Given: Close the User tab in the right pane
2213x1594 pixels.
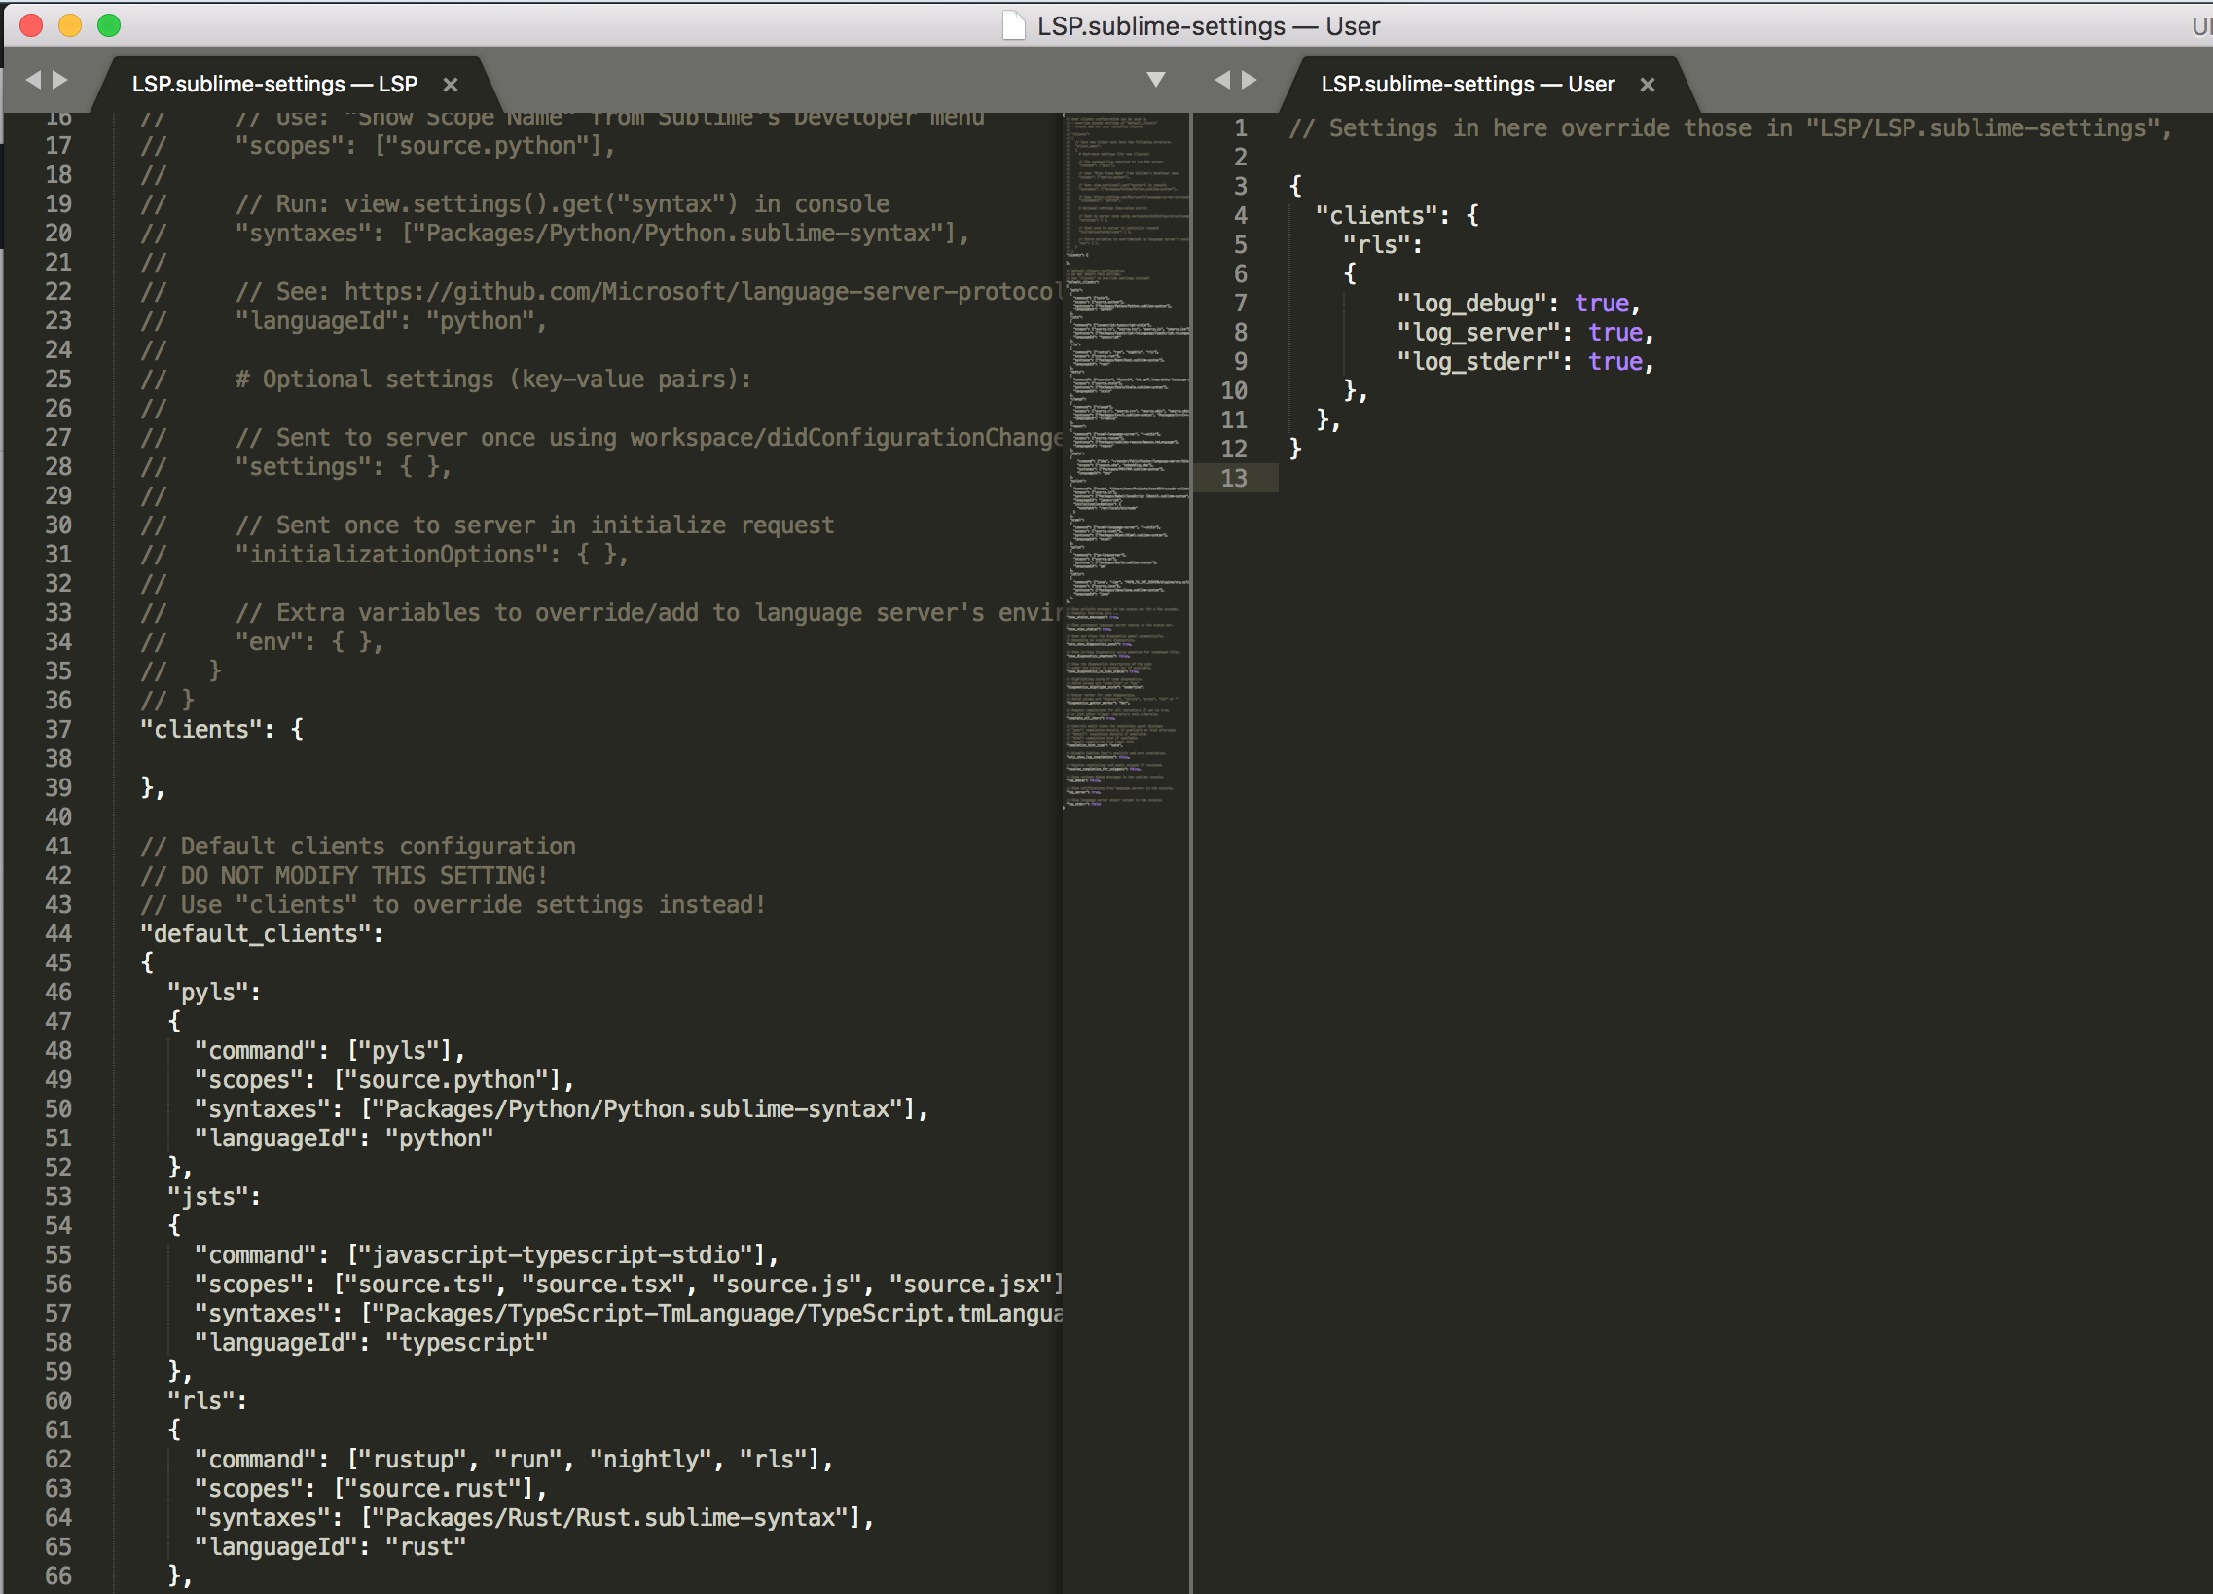Looking at the screenshot, I should point(1647,84).
